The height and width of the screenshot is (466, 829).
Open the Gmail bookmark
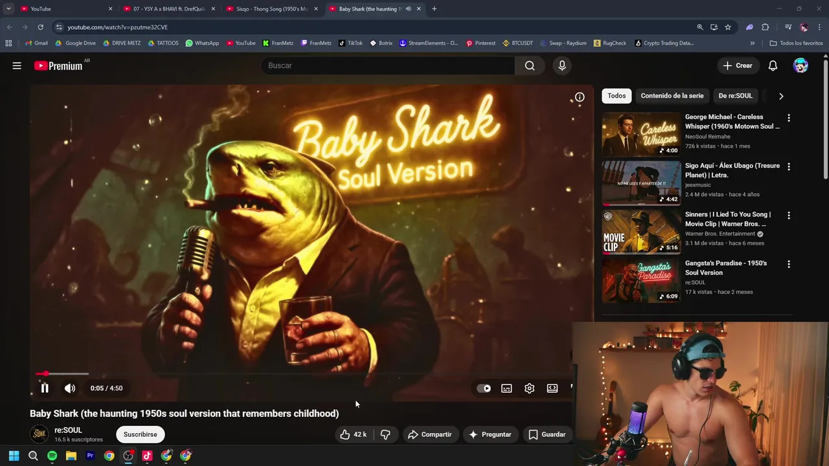pos(36,43)
